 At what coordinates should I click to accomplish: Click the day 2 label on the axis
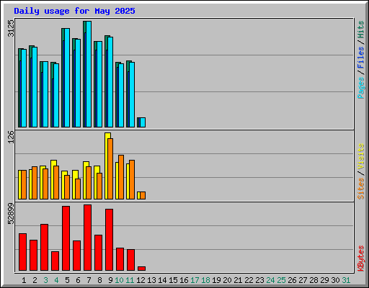pyautogui.click(x=35, y=280)
